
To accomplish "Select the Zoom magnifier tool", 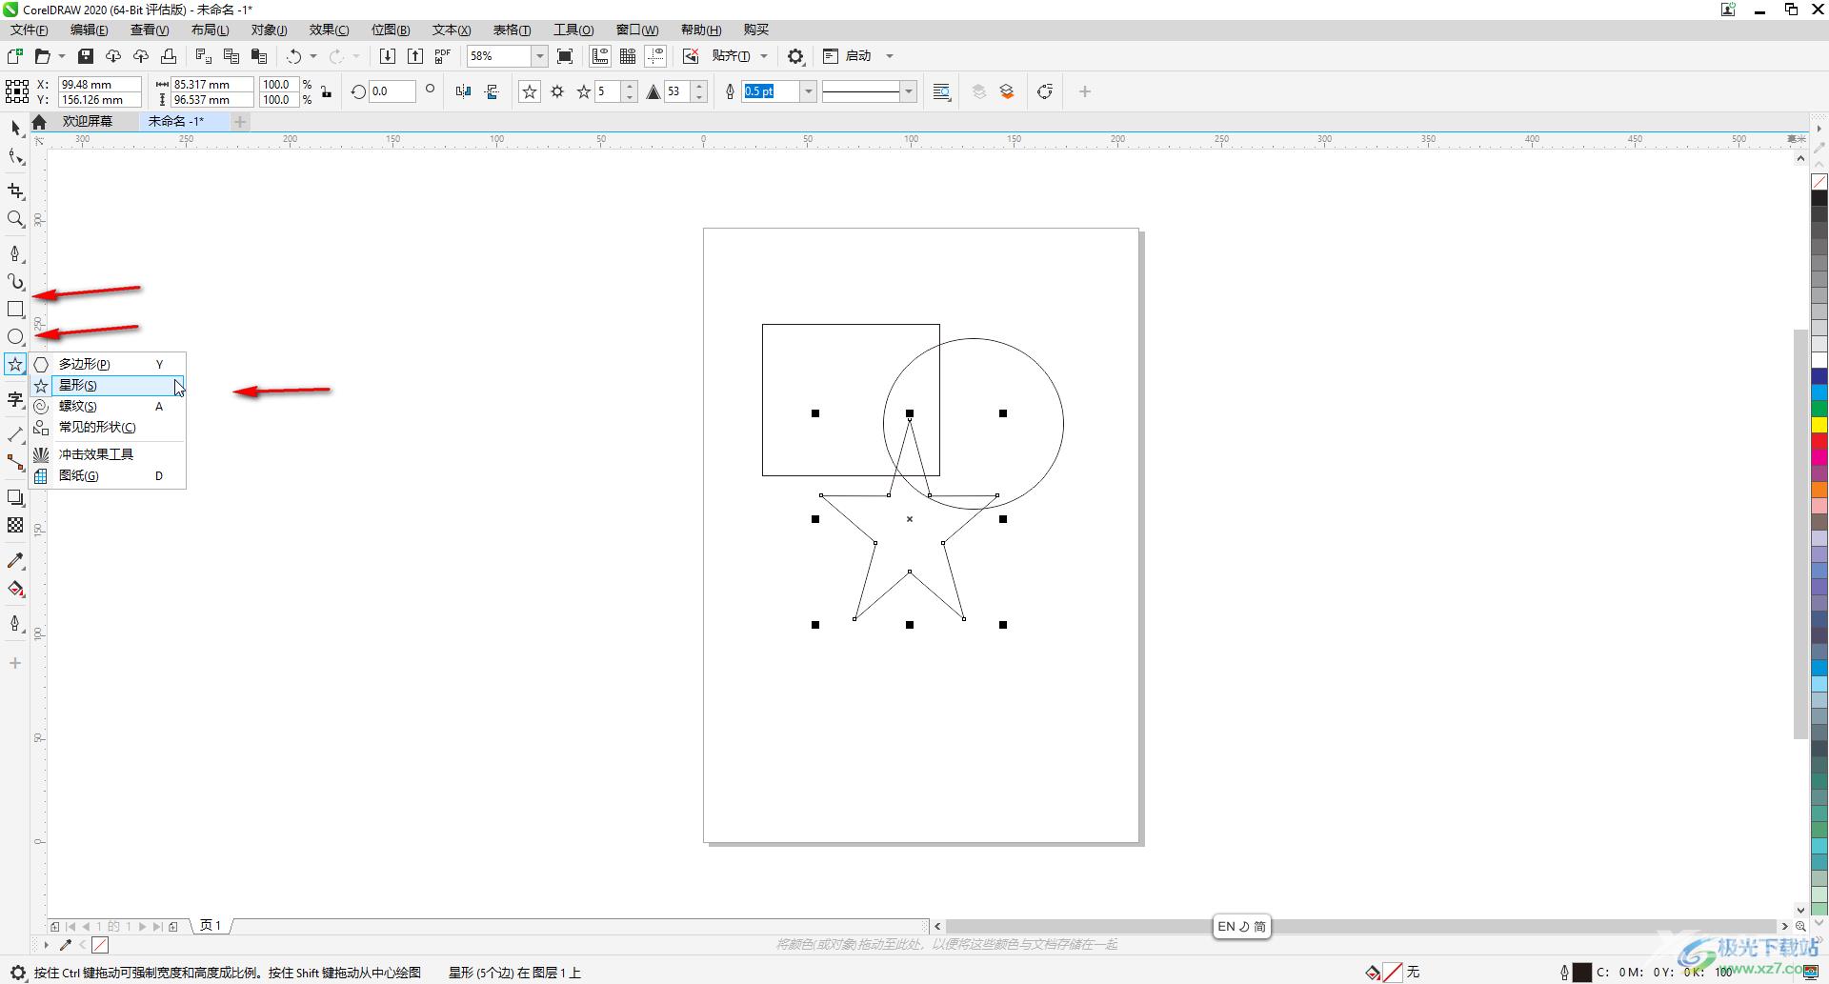I will coord(15,219).
